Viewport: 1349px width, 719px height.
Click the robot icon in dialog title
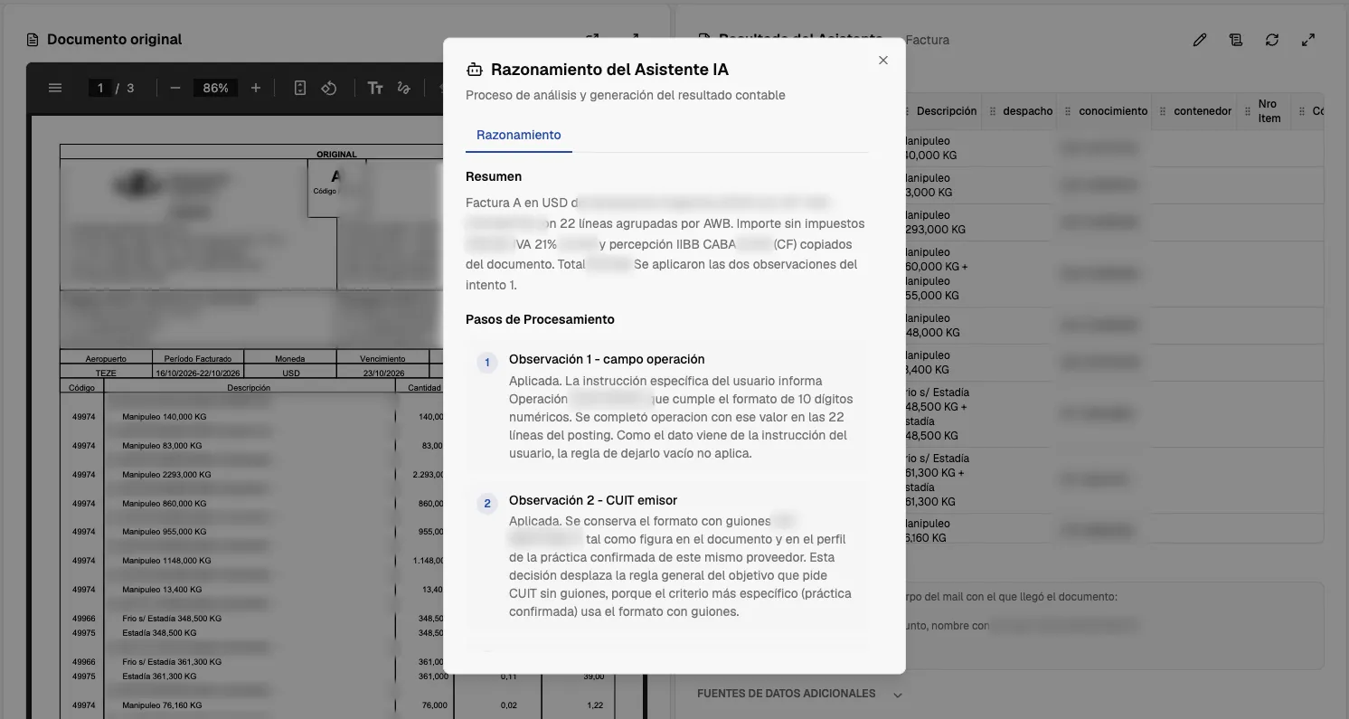click(474, 70)
